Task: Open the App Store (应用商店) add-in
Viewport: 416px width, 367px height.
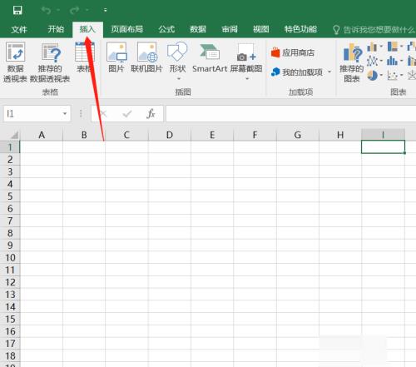Action: point(293,52)
